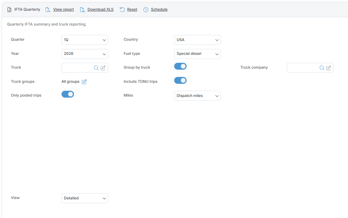
Task: Click the Include TONU trips label
Action: (141, 81)
